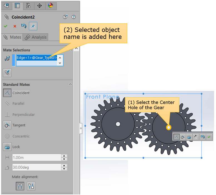Open the DisplayManager color-ball tab

51,6
